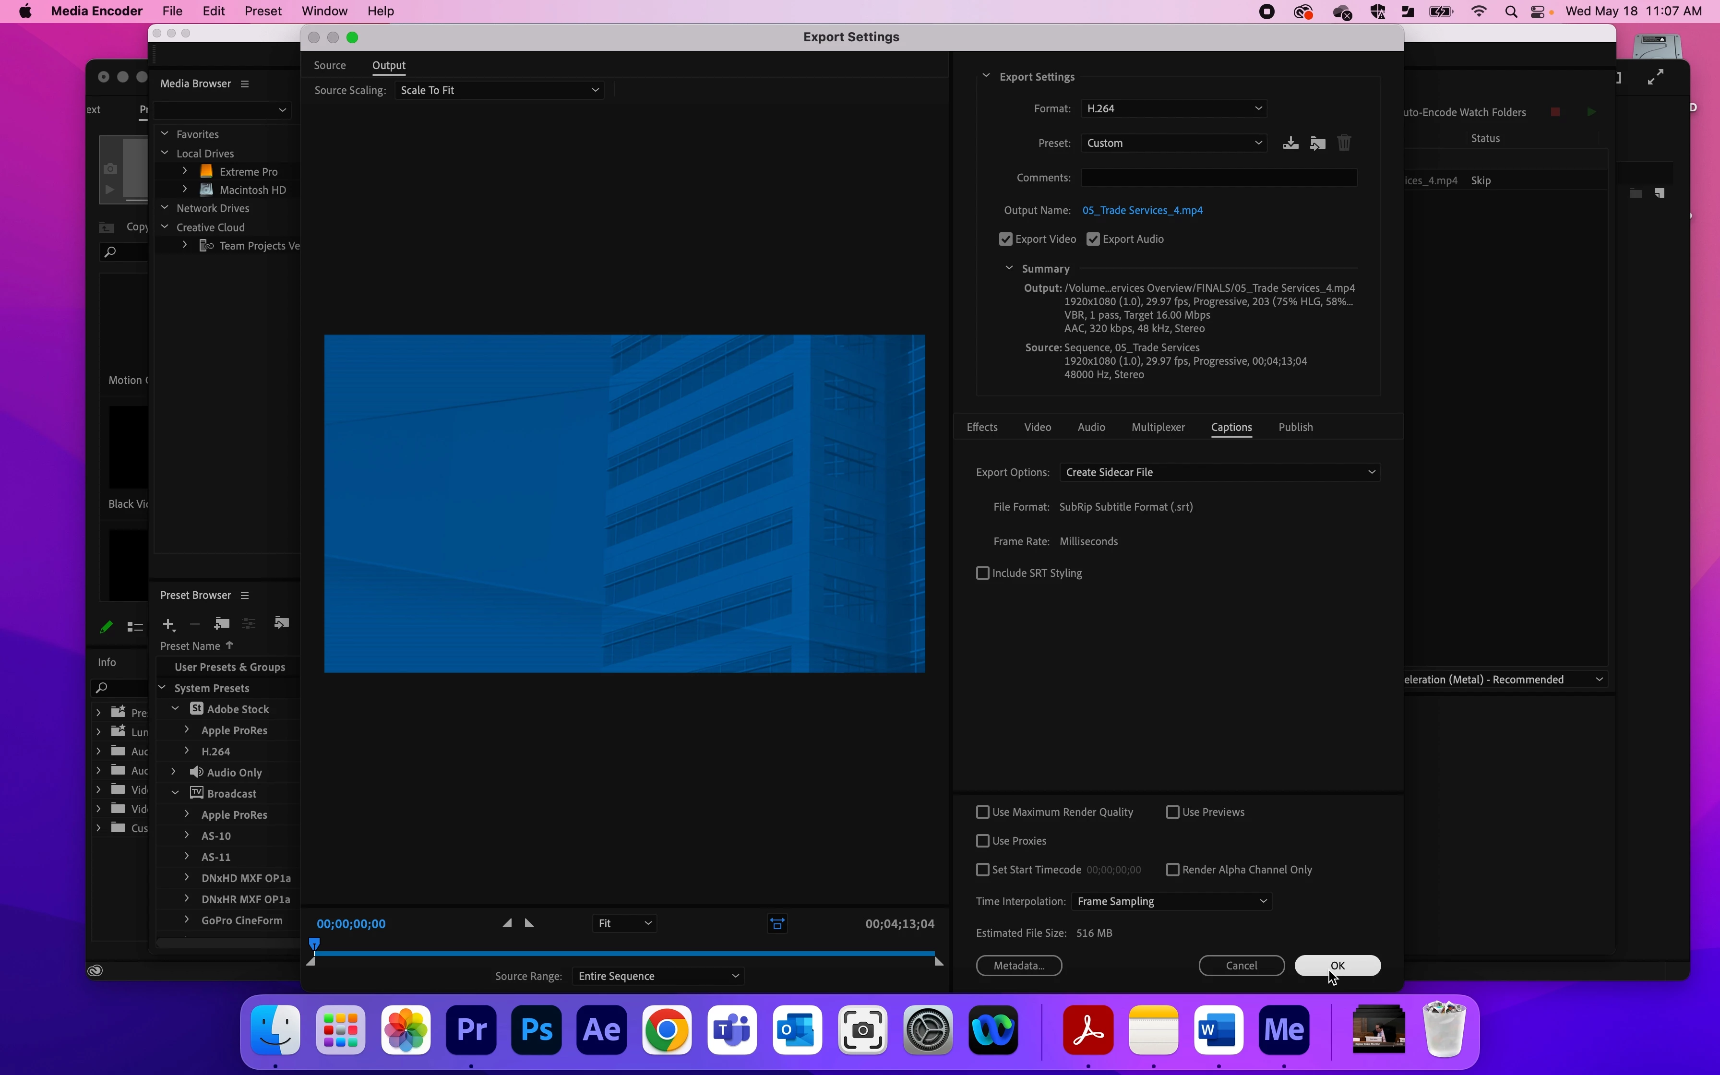Open the Preset menu in menu bar
This screenshot has height=1075, width=1720.
pos(262,12)
